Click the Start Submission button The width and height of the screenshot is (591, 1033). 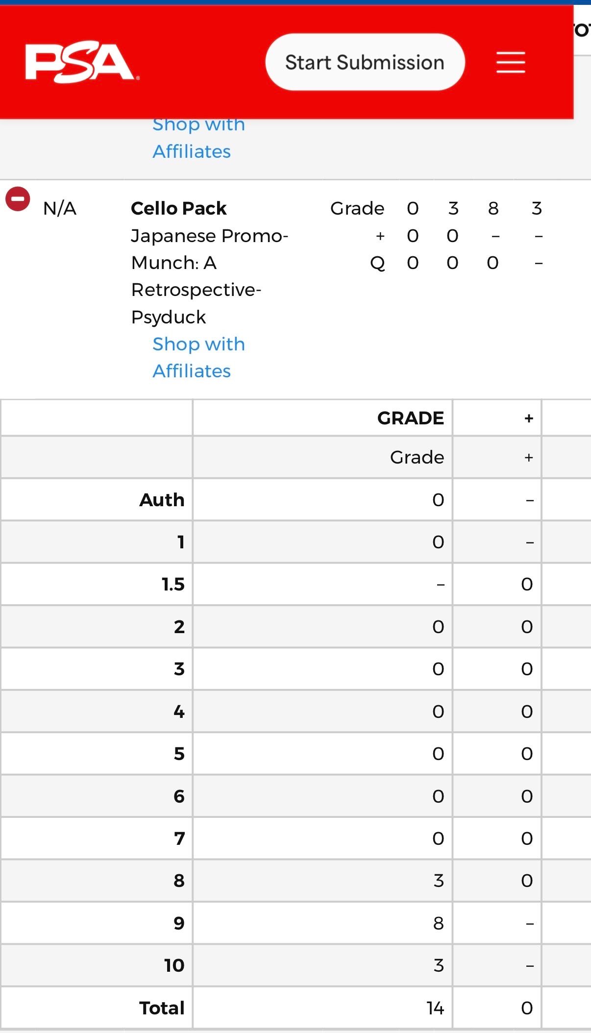coord(365,62)
